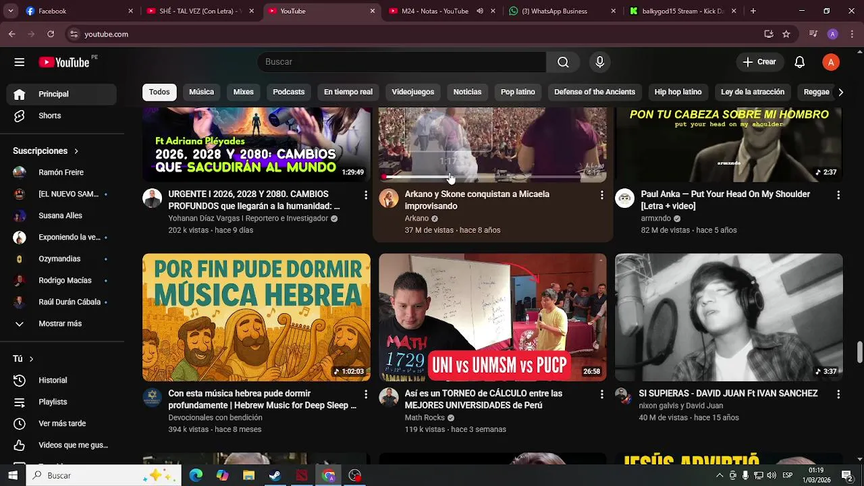Viewport: 864px width, 486px height.
Task: Open SI SUPIERAS video thumbnail
Action: coord(729,317)
